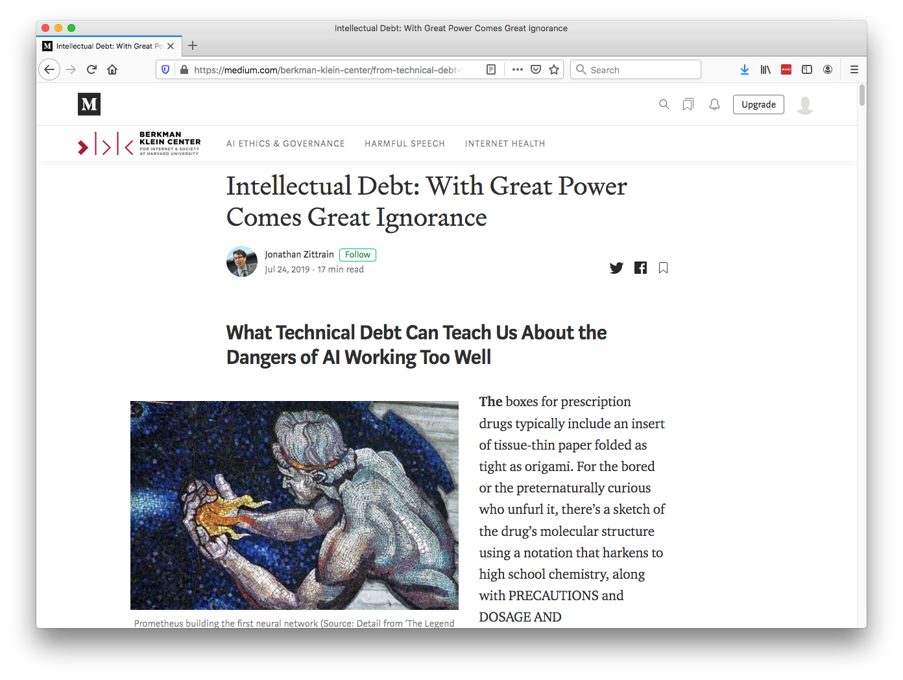
Task: Reload the current page
Action: click(91, 69)
